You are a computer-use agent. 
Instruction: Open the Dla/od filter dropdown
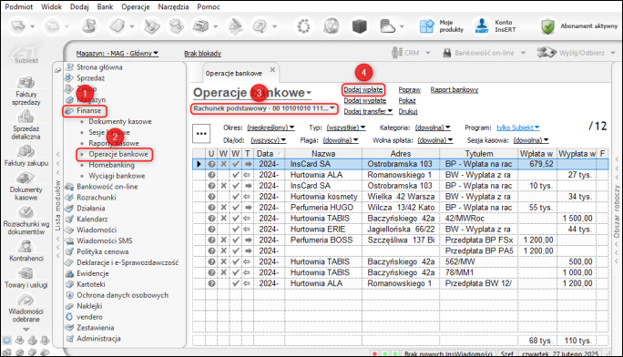click(268, 140)
